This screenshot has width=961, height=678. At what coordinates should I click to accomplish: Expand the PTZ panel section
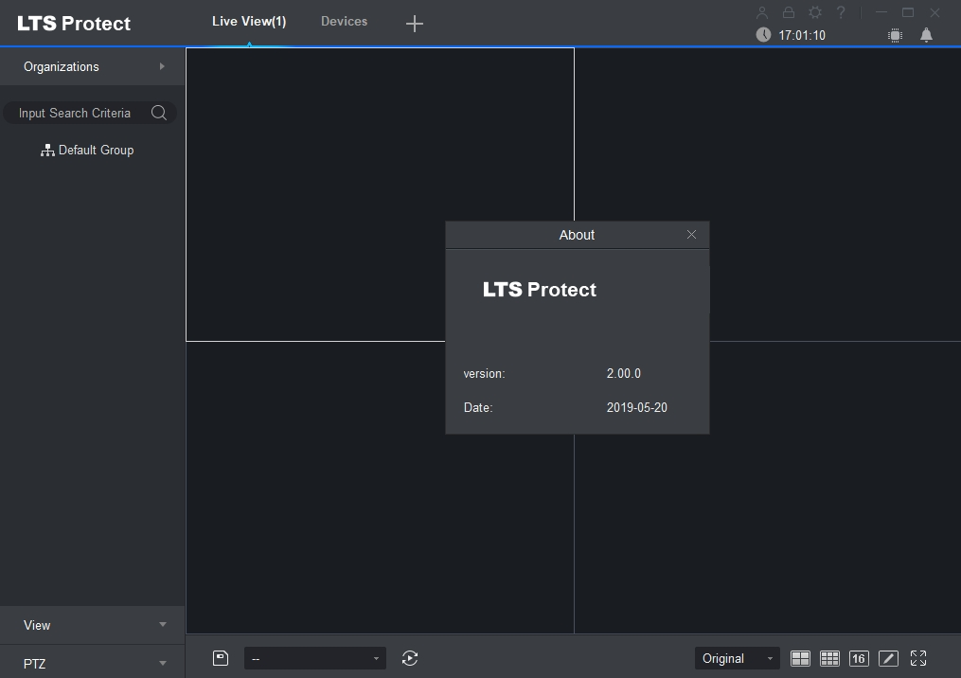click(x=92, y=663)
